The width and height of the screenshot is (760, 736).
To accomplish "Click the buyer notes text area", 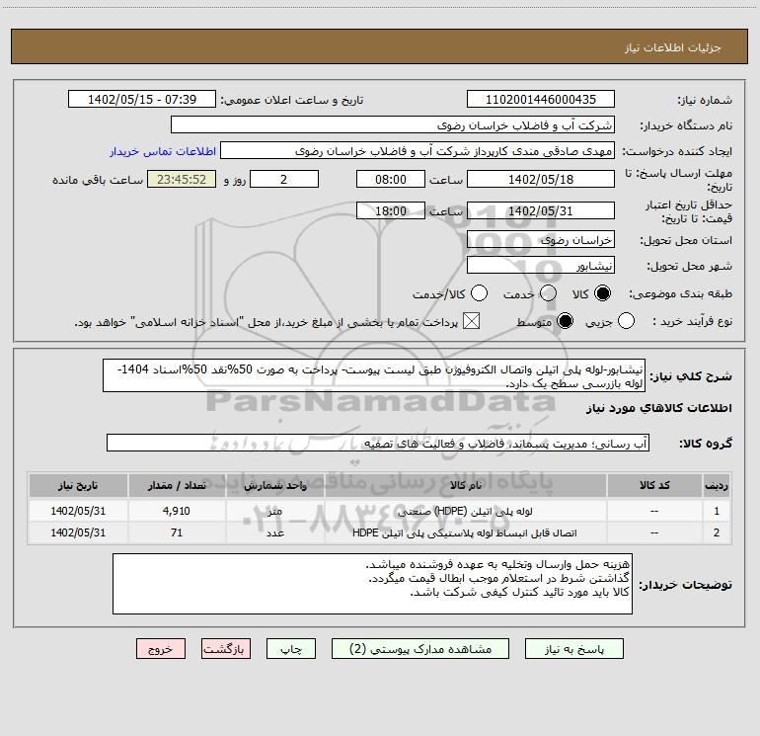I will pyautogui.click(x=372, y=584).
